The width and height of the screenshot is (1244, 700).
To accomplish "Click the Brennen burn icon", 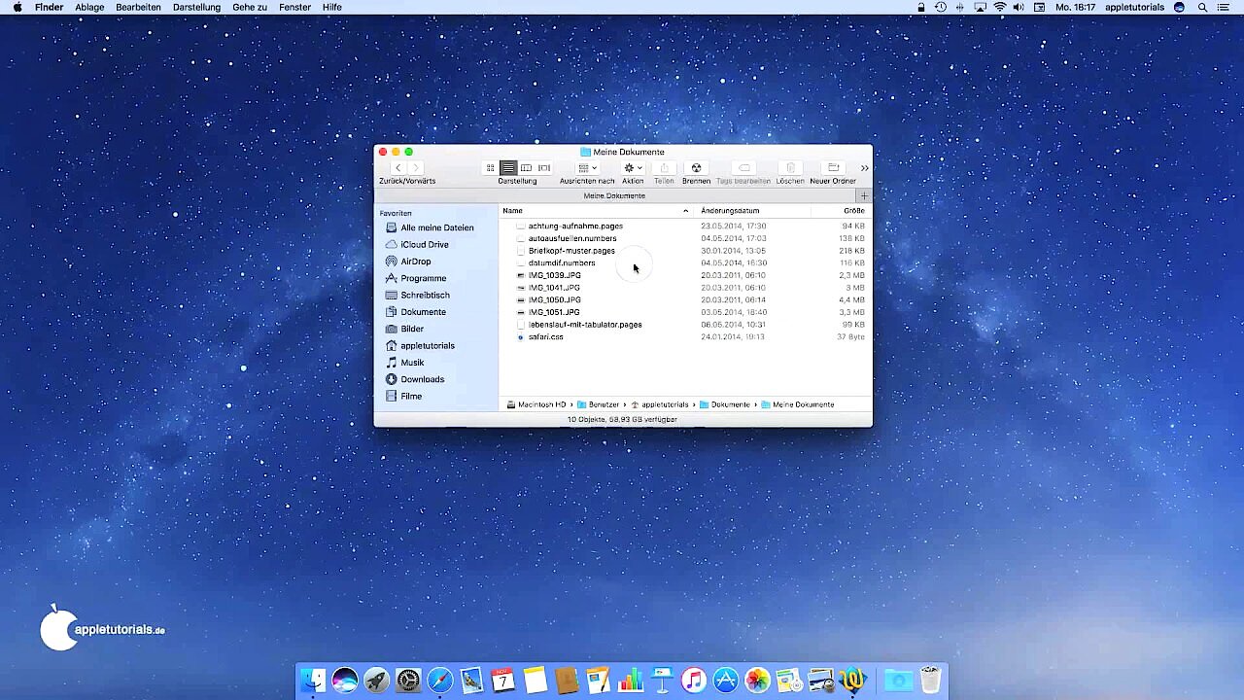I will 696,168.
